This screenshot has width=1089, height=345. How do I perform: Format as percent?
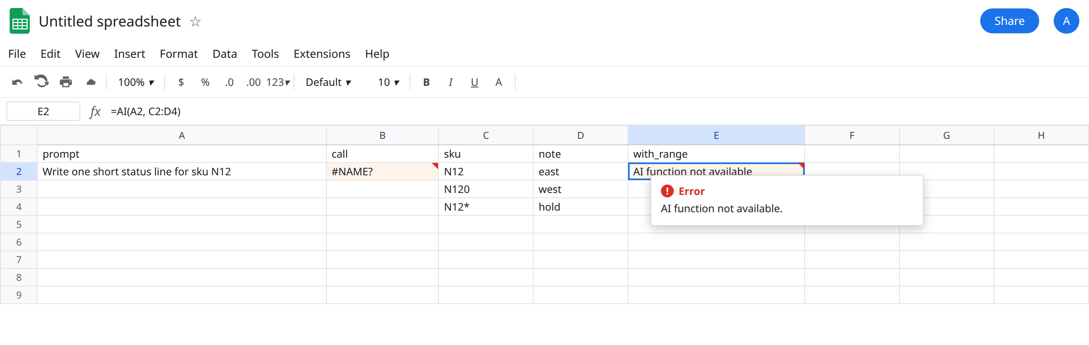(205, 82)
